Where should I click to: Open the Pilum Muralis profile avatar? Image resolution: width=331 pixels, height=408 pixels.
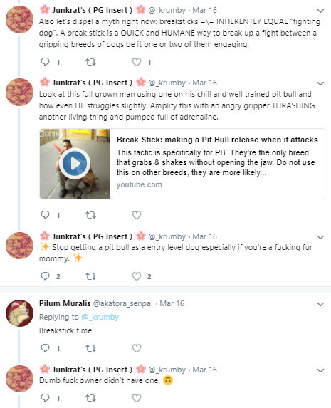coord(19,313)
